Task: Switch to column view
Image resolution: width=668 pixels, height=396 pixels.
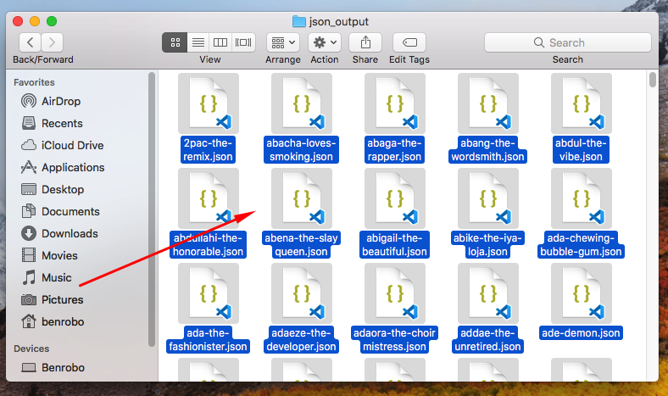Action: tap(220, 42)
